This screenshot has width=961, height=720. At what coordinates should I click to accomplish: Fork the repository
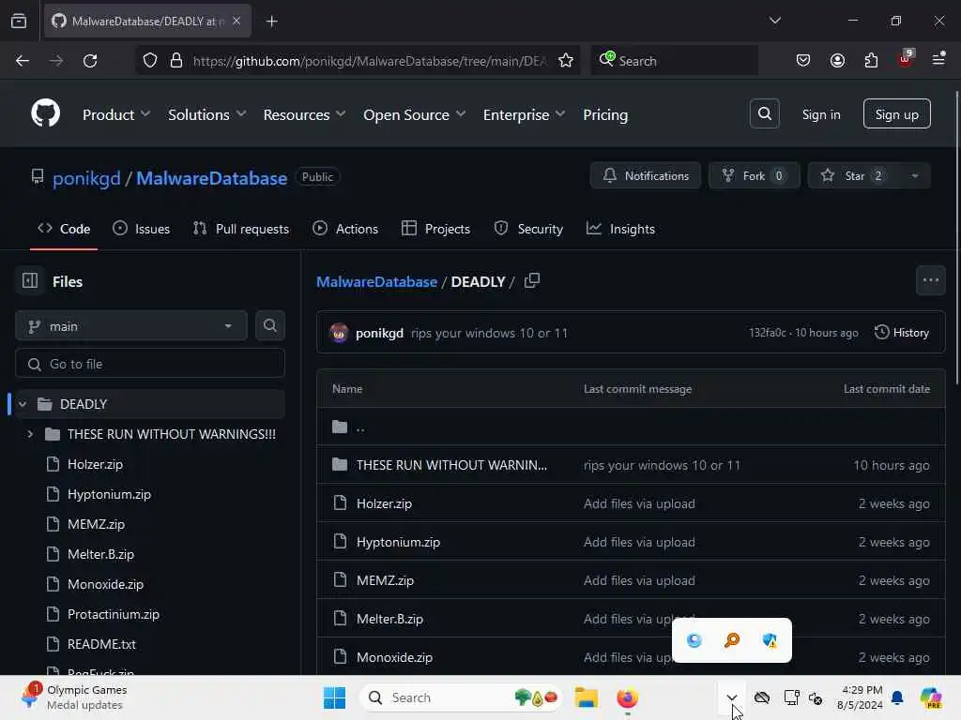(754, 175)
